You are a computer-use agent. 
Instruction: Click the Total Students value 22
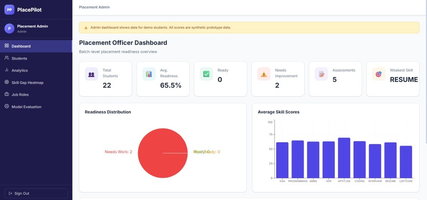pyautogui.click(x=107, y=85)
